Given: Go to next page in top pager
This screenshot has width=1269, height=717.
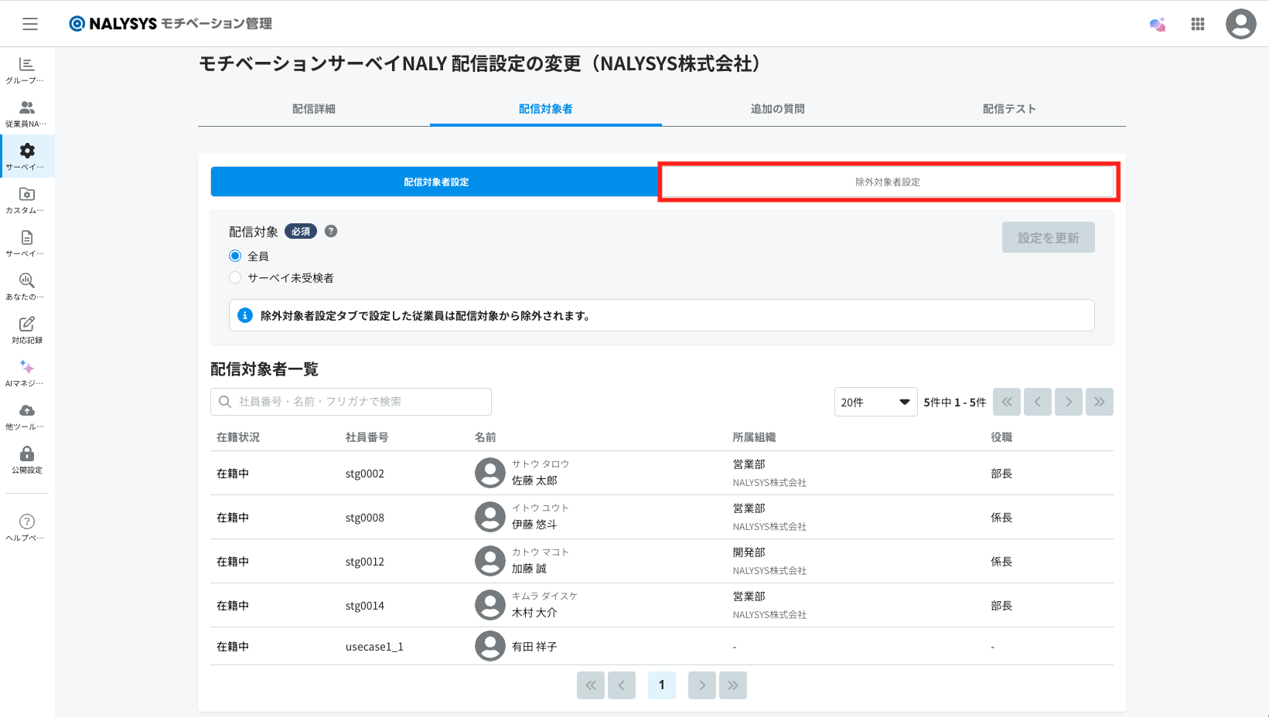Looking at the screenshot, I should click(1069, 402).
